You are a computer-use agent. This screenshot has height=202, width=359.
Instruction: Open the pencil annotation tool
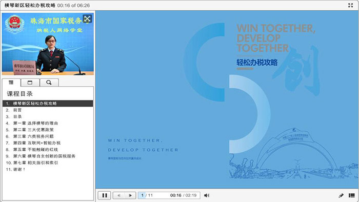click(341, 195)
